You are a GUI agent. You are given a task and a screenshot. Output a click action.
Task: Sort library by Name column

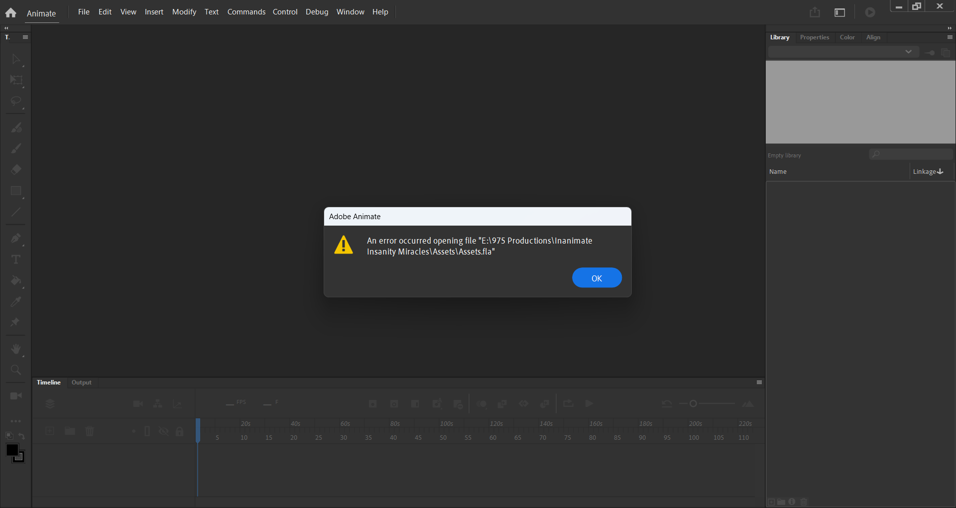(x=778, y=171)
